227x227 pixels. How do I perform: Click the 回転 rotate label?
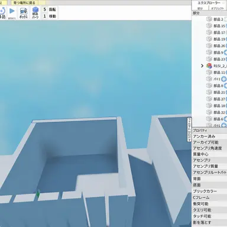click(53, 9)
